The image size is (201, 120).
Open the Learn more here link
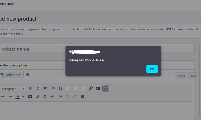pos(11,34)
